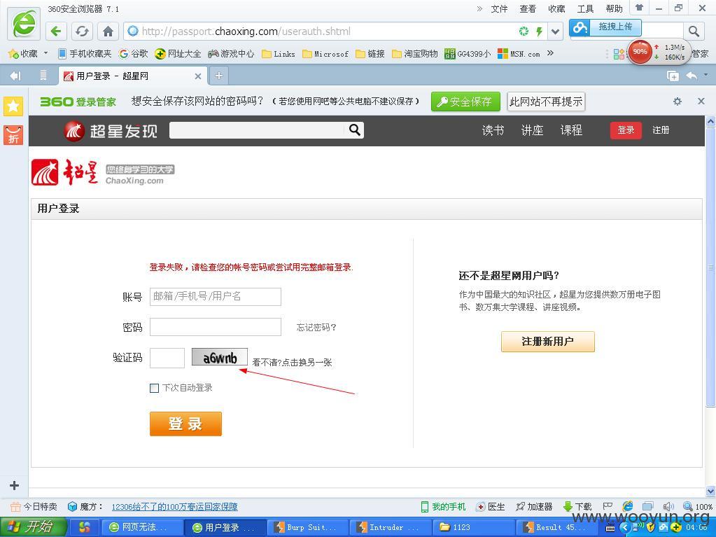Image resolution: width=716 pixels, height=537 pixels.
Task: Click the 账号 input field
Action: 216,296
